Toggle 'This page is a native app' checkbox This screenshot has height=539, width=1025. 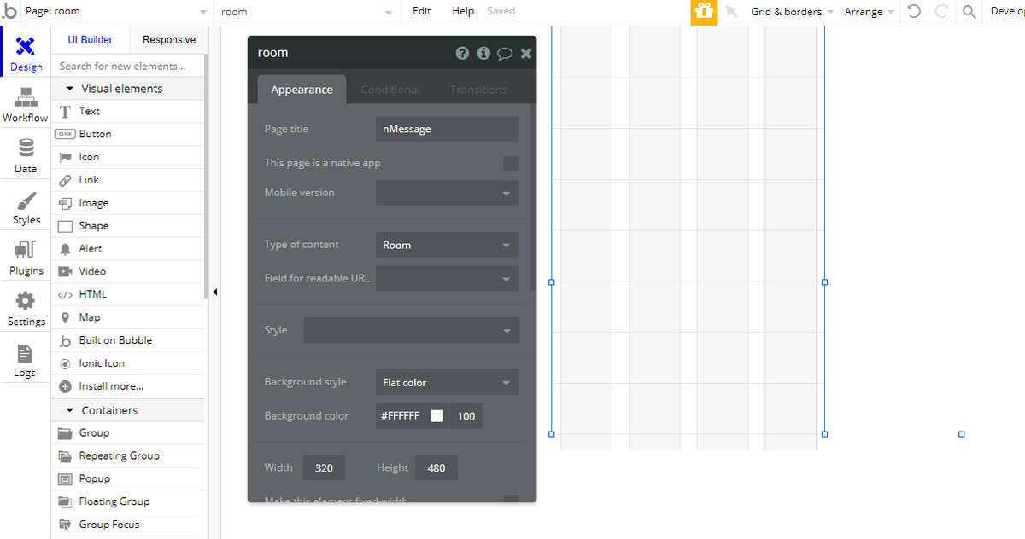[x=511, y=164]
